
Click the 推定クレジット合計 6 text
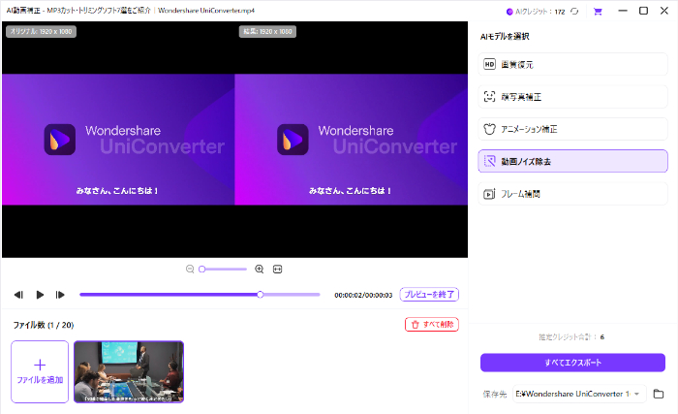pos(571,336)
